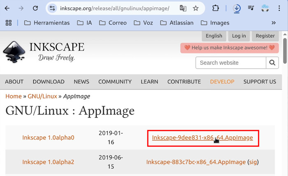Image resolution: width=288 pixels, height=176 pixels.
Task: Open the Correo bookmark folder
Action: 113,23
